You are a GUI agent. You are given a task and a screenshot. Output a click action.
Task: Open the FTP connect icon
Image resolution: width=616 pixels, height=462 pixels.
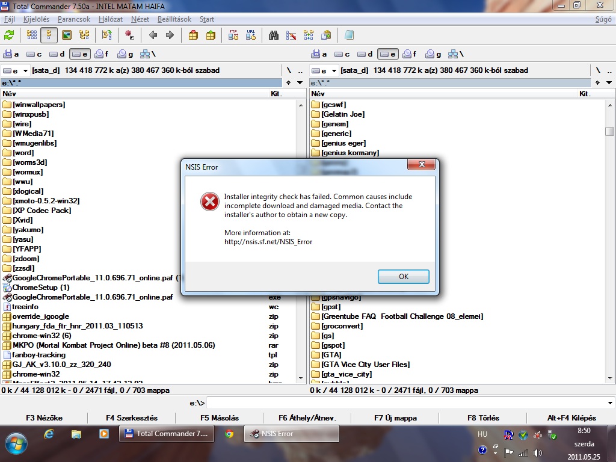pyautogui.click(x=233, y=35)
